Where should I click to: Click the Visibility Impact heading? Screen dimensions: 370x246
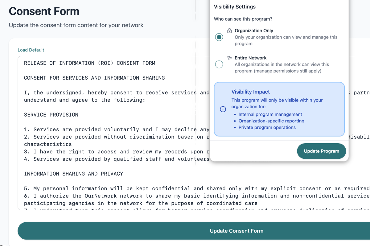click(x=250, y=92)
